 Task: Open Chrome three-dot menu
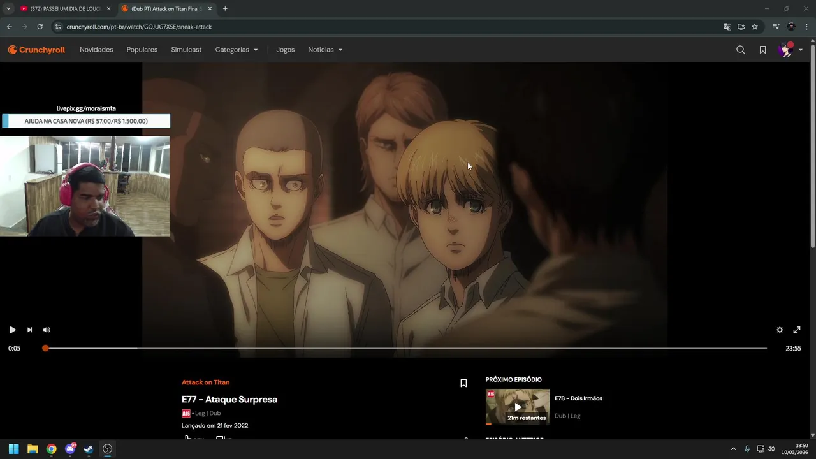[807, 27]
